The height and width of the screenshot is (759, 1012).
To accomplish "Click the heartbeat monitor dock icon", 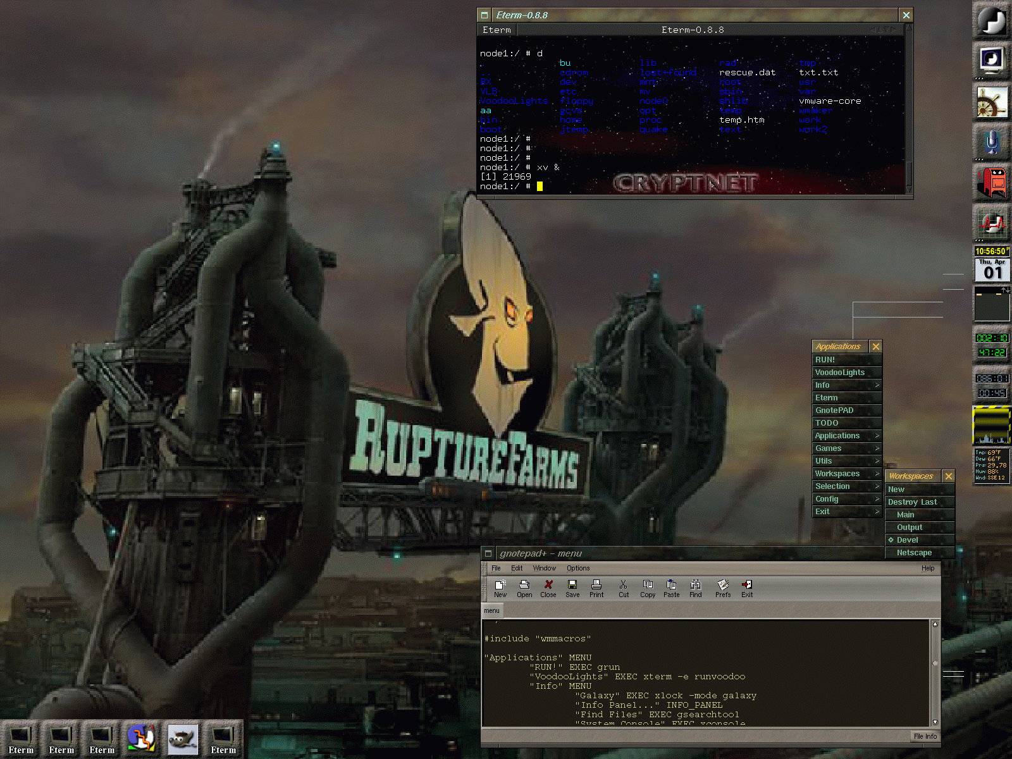I will pyautogui.click(x=992, y=223).
